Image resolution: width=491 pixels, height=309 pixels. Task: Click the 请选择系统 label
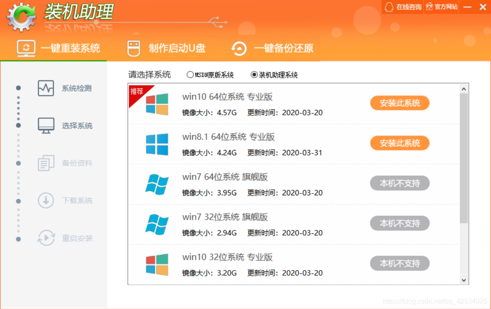click(x=149, y=75)
